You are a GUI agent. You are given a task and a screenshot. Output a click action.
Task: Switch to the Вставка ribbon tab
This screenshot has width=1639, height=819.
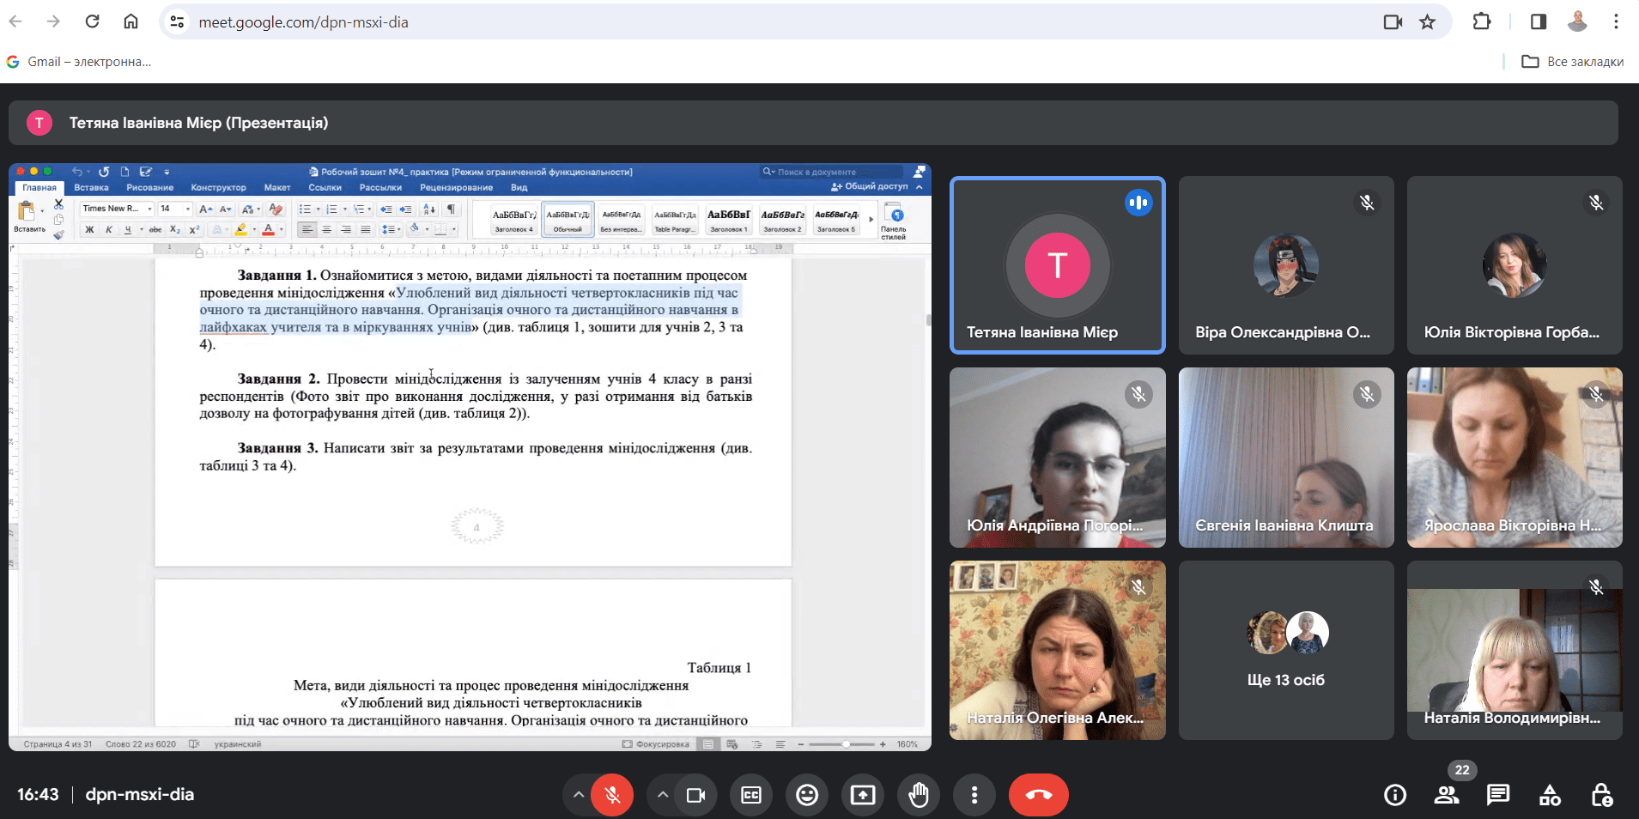coord(92,187)
